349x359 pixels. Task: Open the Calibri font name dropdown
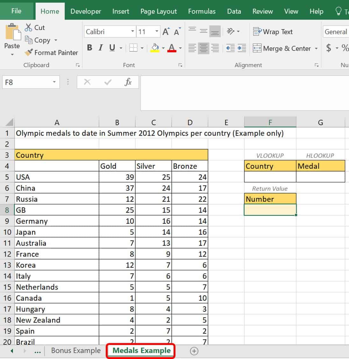tap(133, 31)
